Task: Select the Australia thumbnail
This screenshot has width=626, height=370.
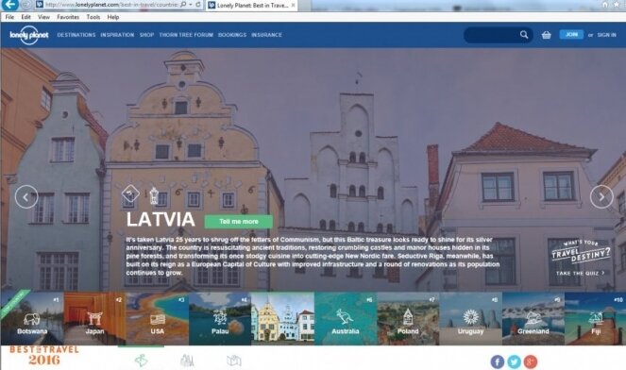Action: pyautogui.click(x=346, y=318)
